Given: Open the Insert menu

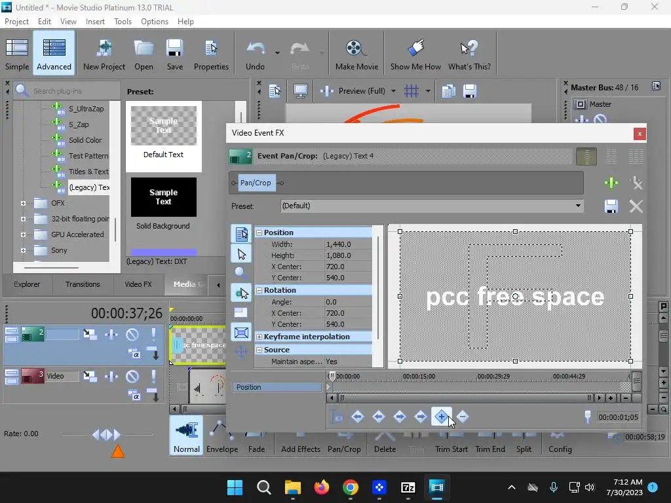Looking at the screenshot, I should point(95,22).
